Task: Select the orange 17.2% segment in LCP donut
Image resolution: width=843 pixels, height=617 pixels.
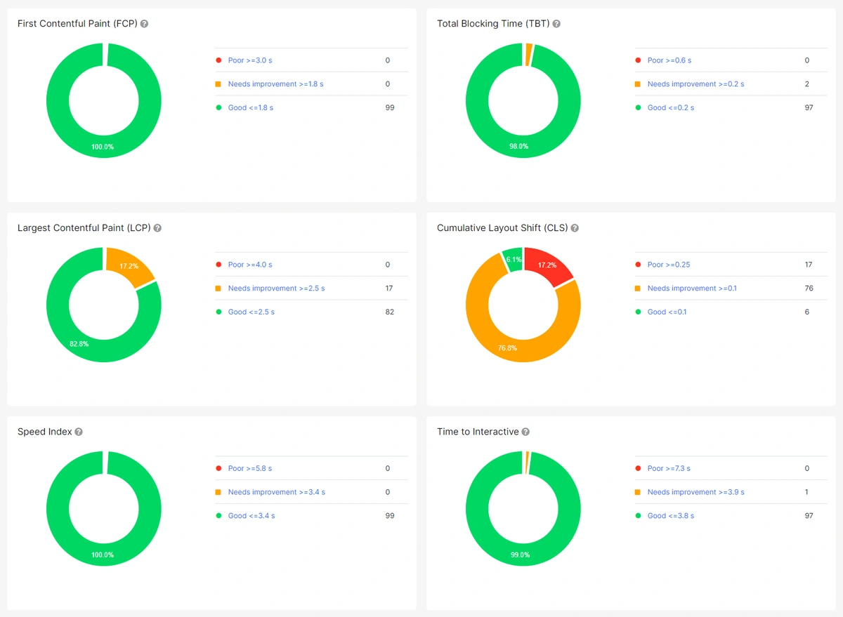Action: coord(130,265)
